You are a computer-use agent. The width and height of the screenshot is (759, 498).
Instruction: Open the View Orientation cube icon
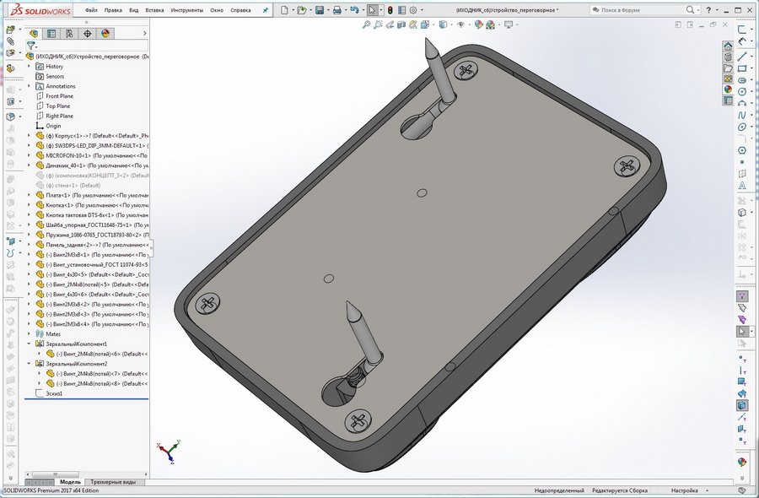coord(423,24)
